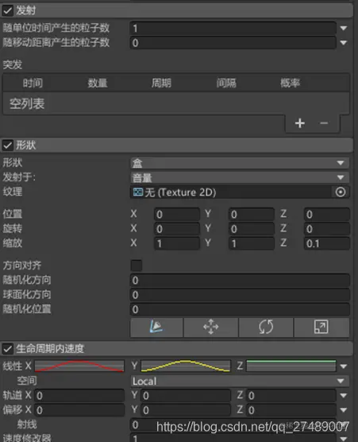
Task: Click the 随机化位置 value field
Action: coord(240,309)
